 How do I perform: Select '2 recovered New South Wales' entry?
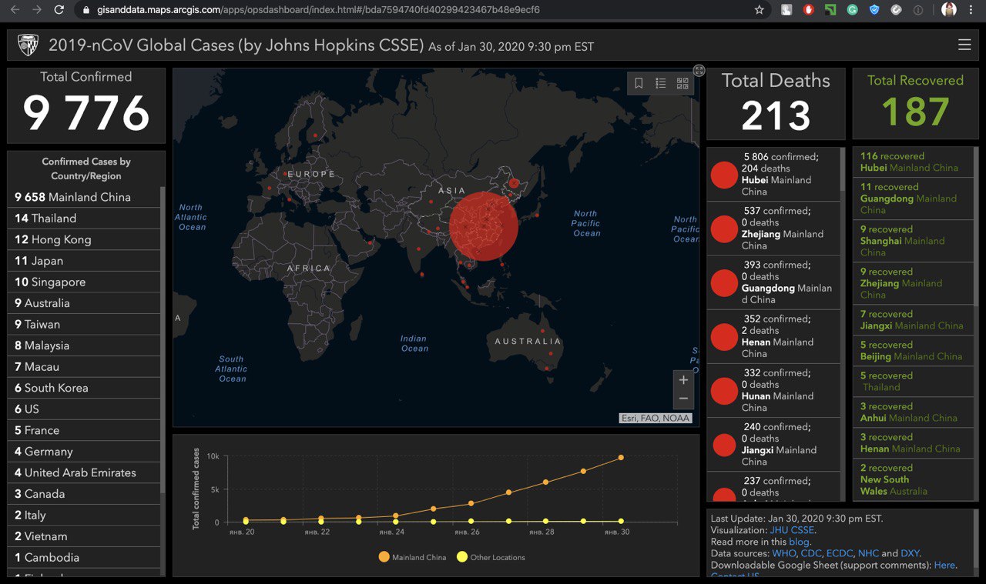[x=913, y=480]
